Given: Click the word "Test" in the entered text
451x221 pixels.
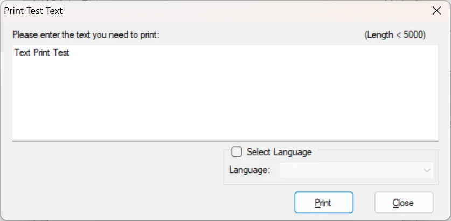Looking at the screenshot, I should 61,53.
